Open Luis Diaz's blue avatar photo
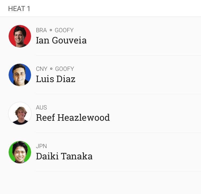 pyautogui.click(x=20, y=75)
